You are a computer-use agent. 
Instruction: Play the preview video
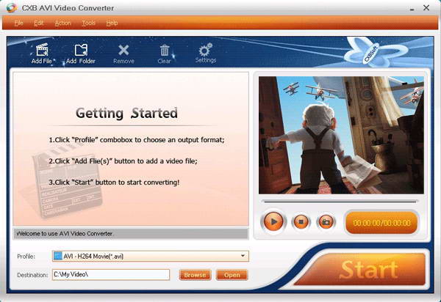(x=273, y=222)
